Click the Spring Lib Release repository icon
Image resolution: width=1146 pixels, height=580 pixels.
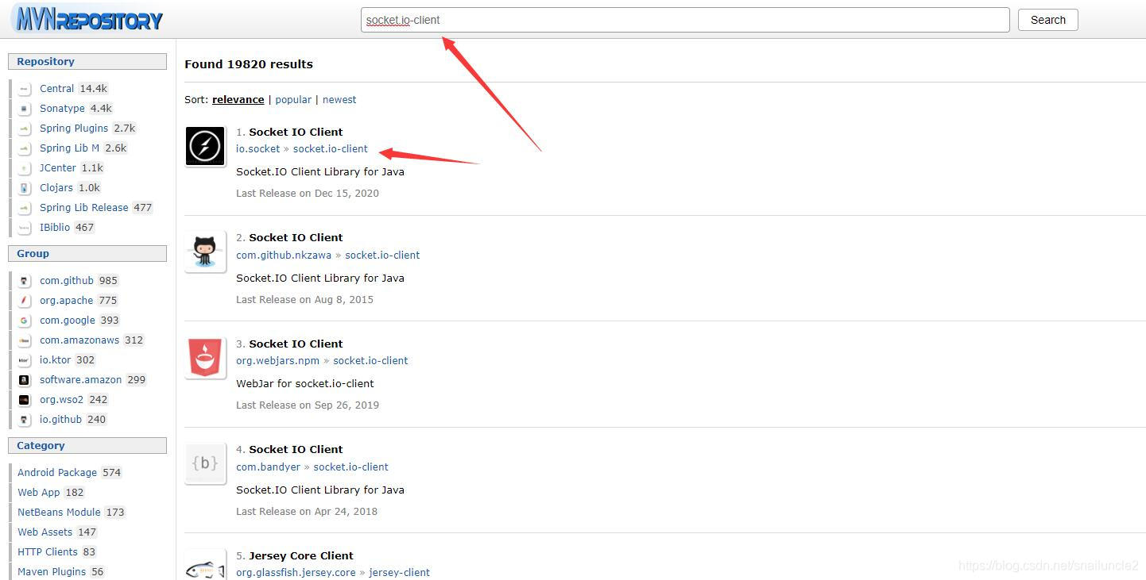click(x=25, y=208)
